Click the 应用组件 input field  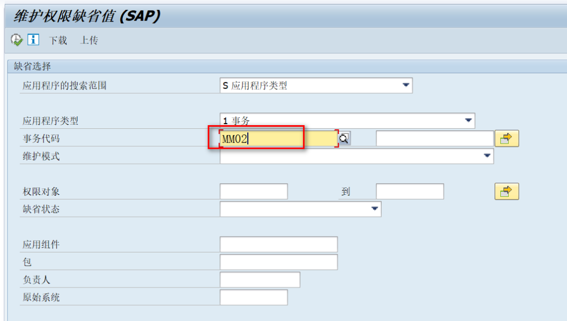(278, 245)
